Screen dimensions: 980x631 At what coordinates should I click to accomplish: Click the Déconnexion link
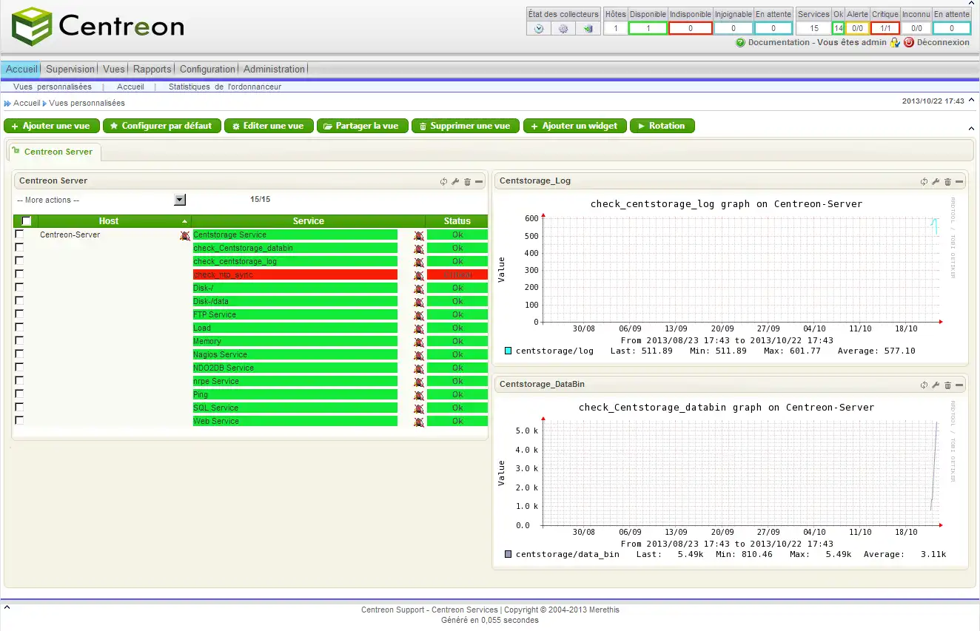pos(943,43)
